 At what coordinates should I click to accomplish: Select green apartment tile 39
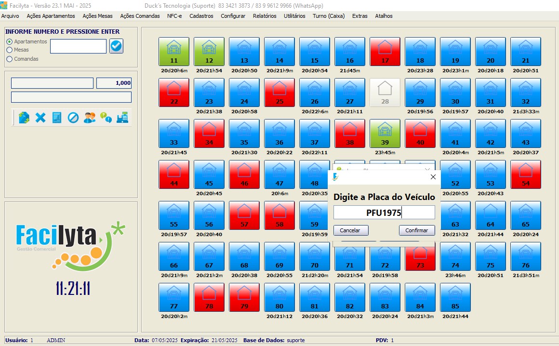[385, 133]
